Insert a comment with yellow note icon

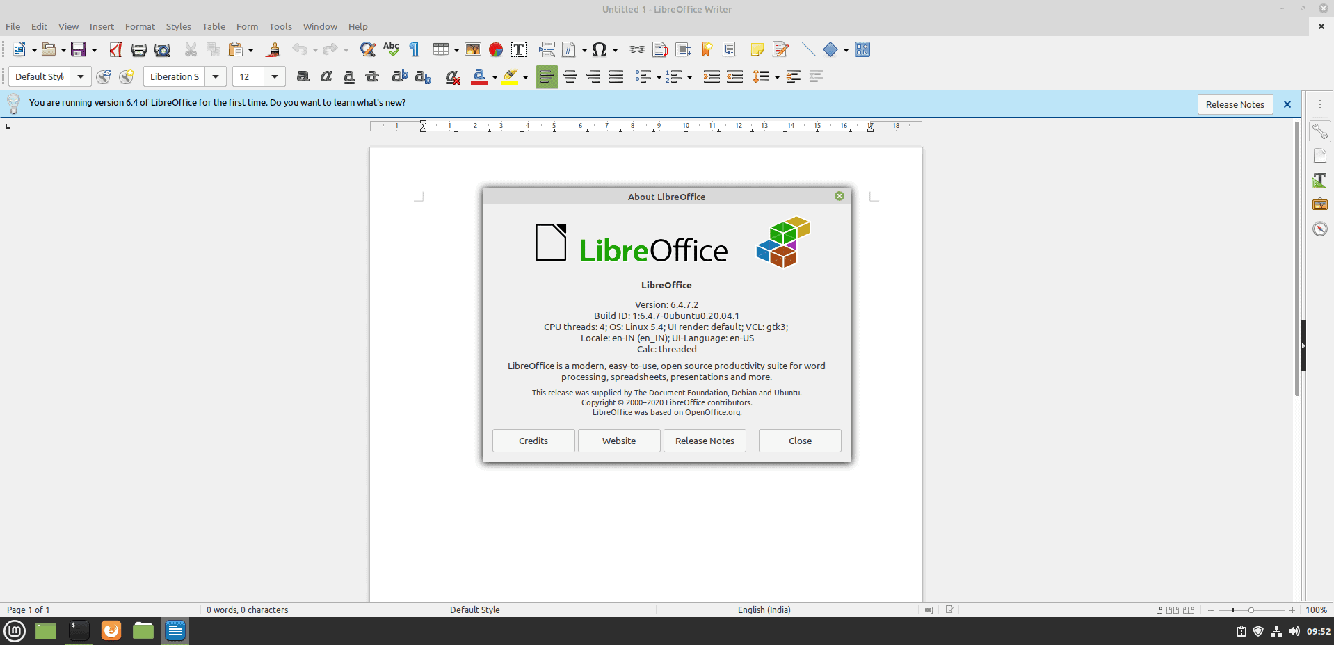(757, 49)
